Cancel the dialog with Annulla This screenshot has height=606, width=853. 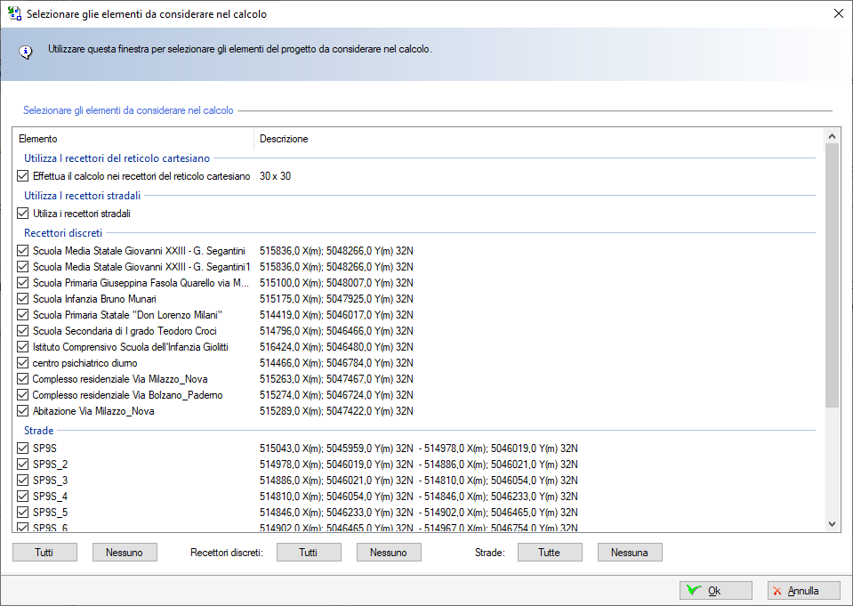coord(804,591)
